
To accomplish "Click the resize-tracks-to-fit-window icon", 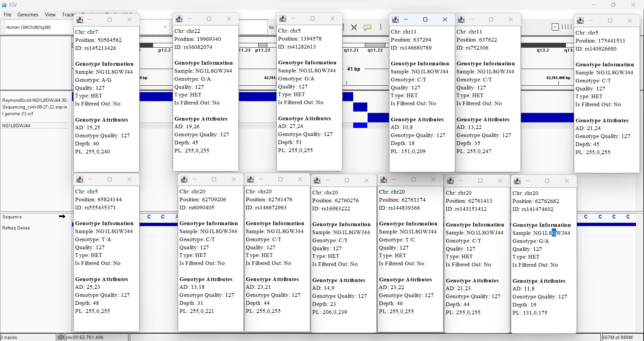I will 354,27.
